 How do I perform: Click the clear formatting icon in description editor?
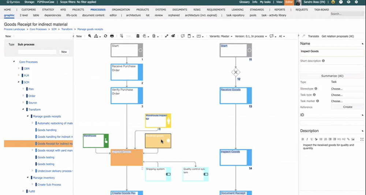click(x=316, y=139)
